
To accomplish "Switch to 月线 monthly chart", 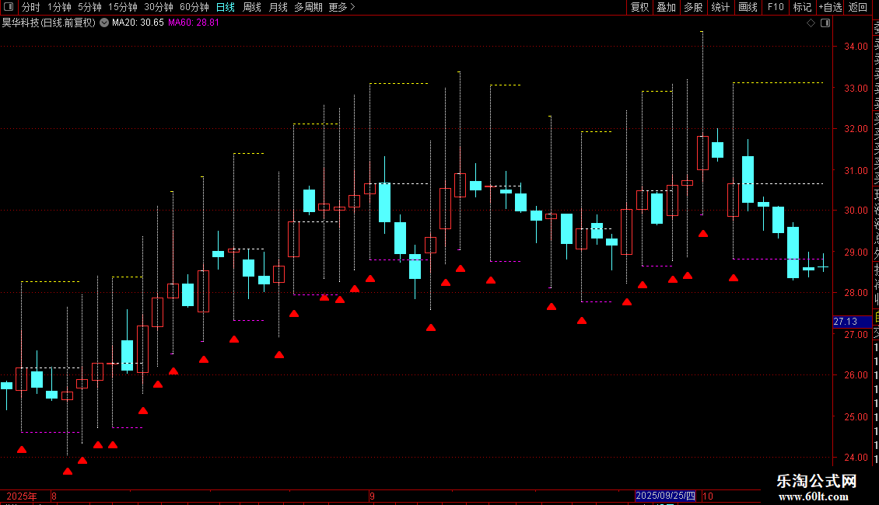I will [278, 7].
